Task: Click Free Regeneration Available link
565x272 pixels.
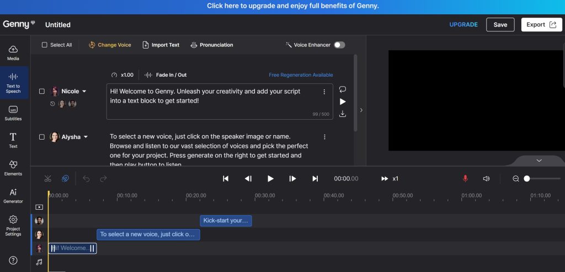Action: pyautogui.click(x=301, y=75)
